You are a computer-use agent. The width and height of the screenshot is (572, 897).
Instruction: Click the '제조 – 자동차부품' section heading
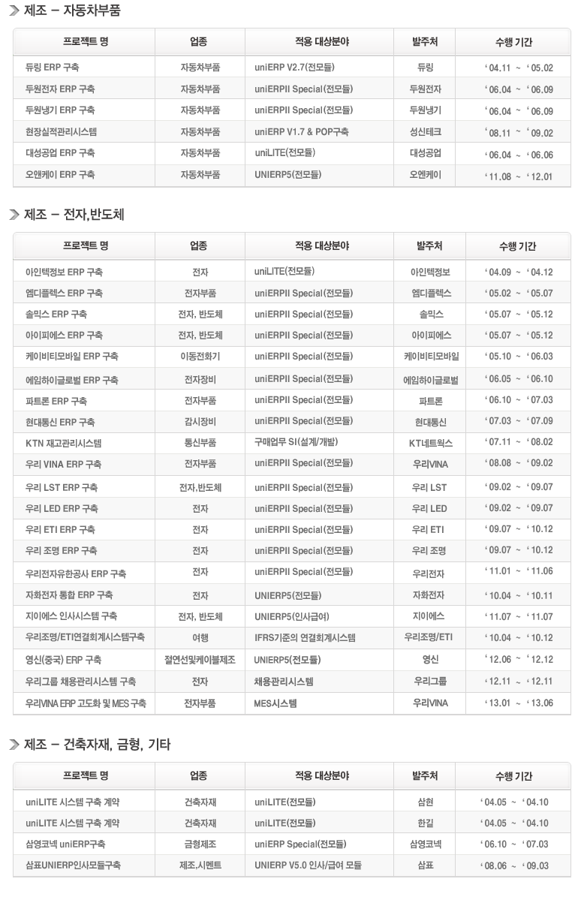(72, 11)
